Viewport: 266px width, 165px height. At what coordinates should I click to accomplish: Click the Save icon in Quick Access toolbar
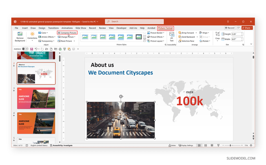click(31, 49)
